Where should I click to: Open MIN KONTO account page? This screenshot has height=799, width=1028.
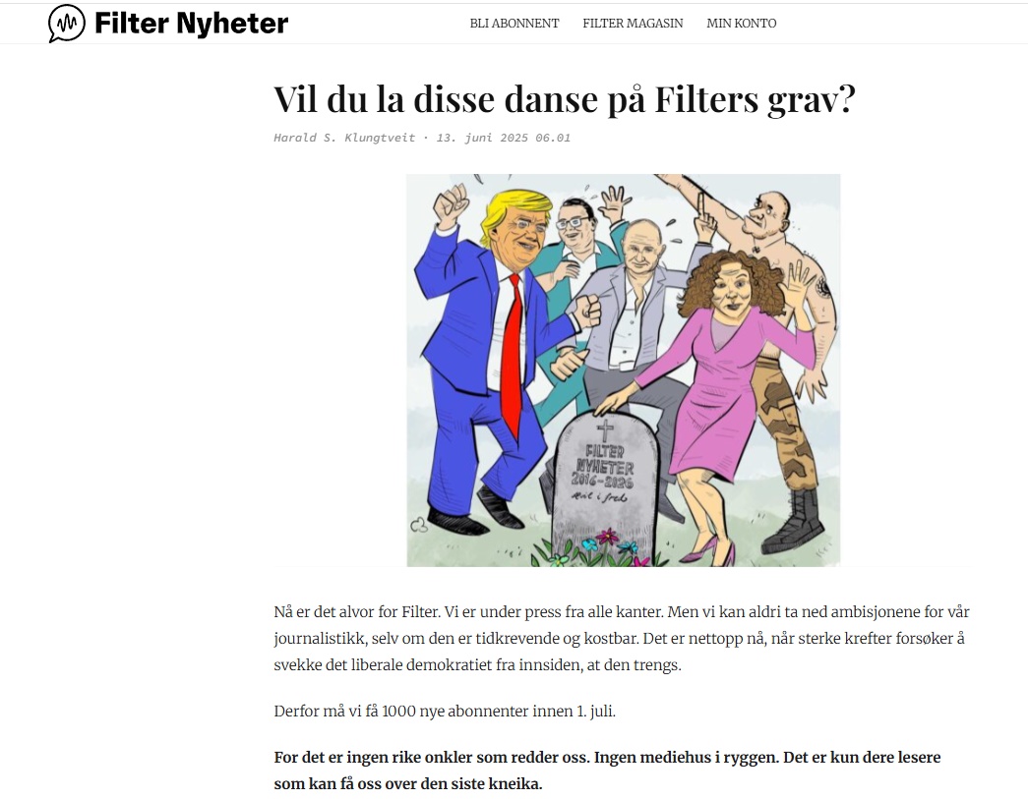tap(742, 24)
